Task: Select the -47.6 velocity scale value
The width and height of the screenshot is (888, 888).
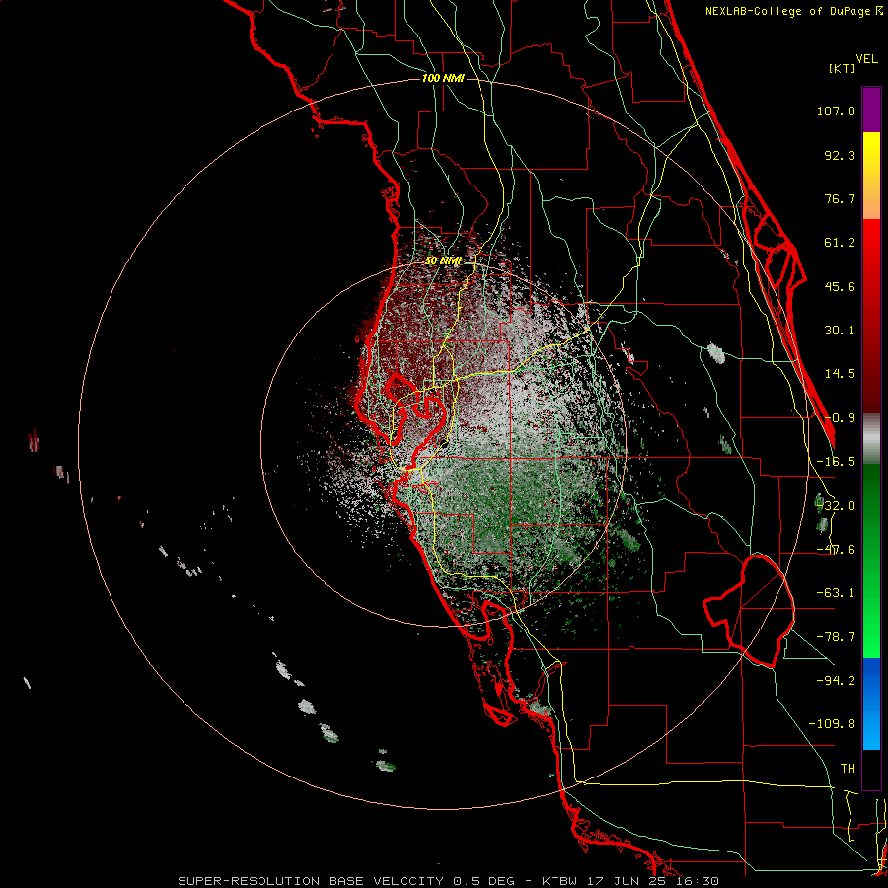Action: pos(836,550)
